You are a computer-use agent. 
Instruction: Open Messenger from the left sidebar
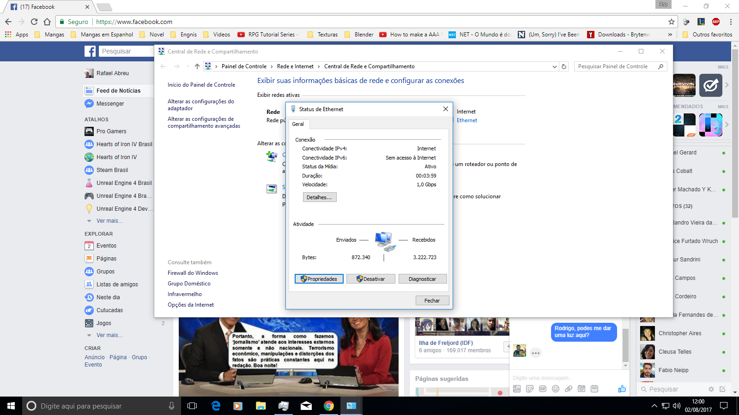[x=110, y=104]
